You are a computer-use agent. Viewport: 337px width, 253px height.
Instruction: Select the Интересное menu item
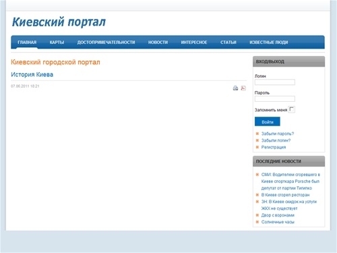coord(194,43)
